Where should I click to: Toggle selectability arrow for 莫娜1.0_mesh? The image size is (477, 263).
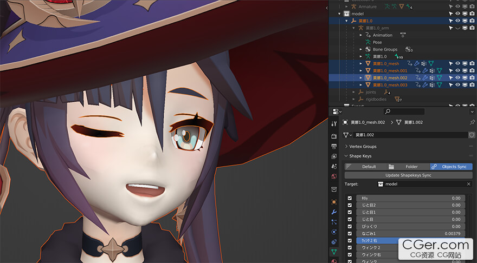(x=451, y=63)
